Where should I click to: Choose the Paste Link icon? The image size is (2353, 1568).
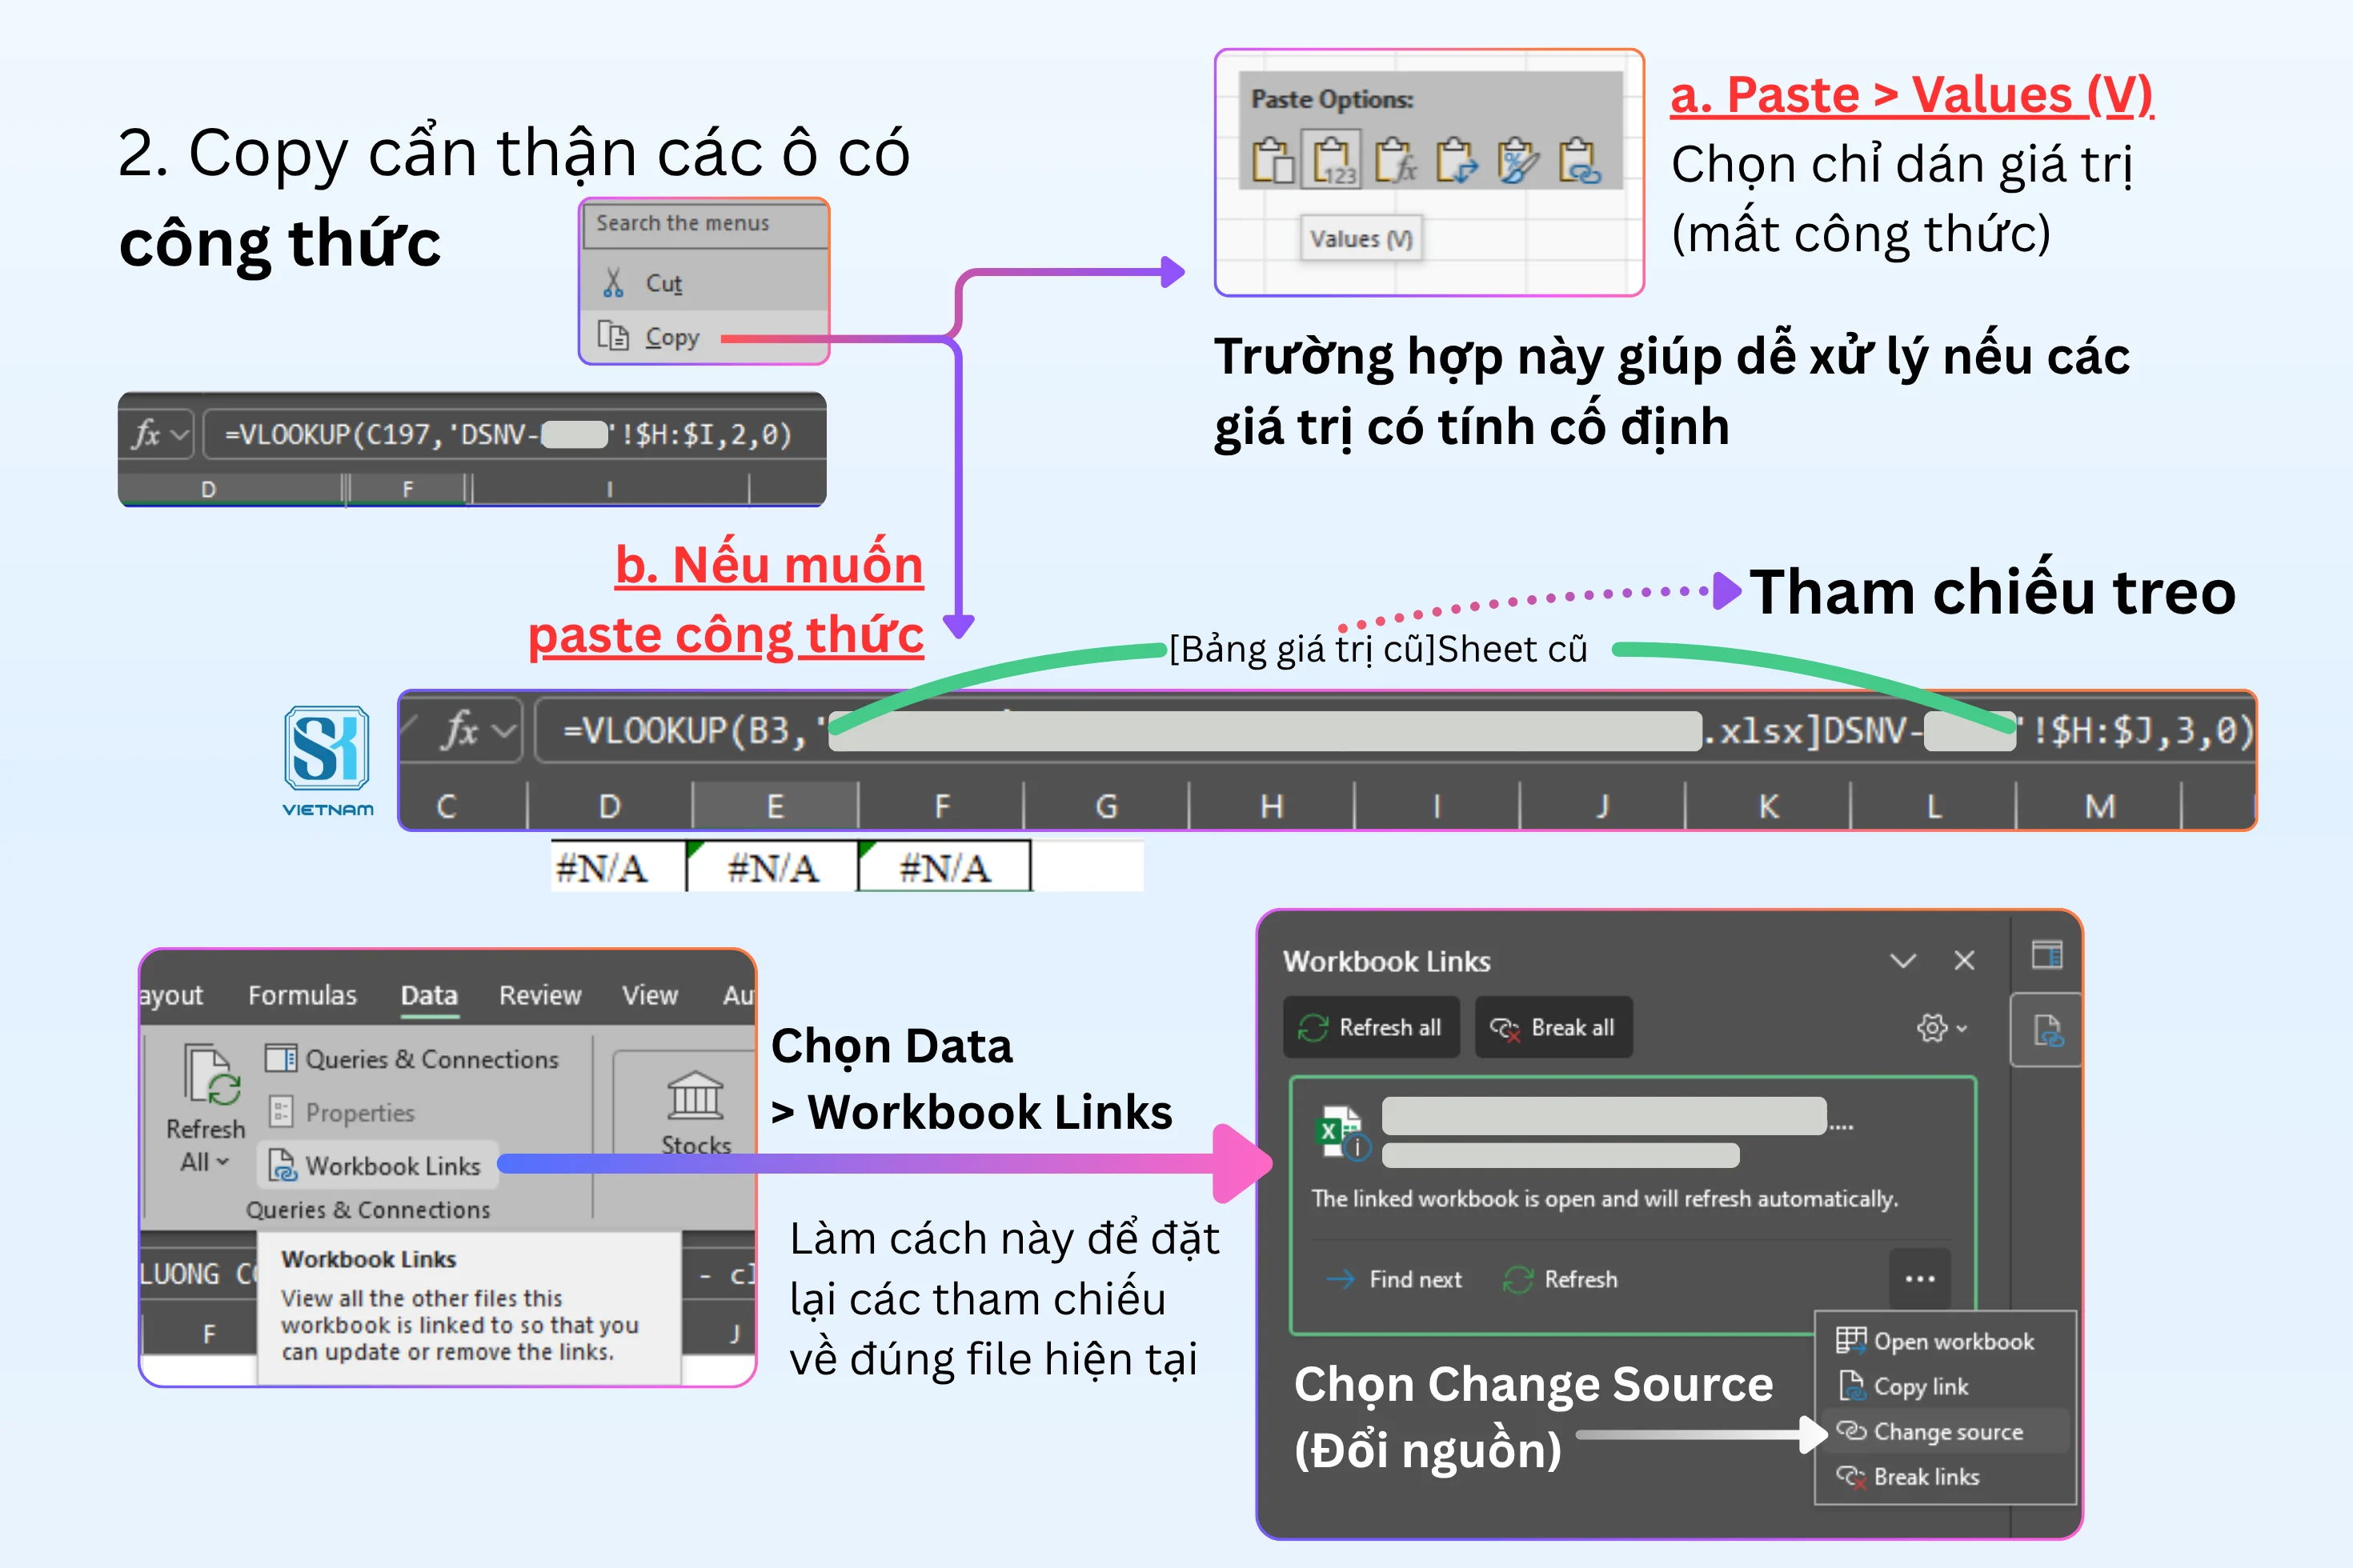point(1581,160)
